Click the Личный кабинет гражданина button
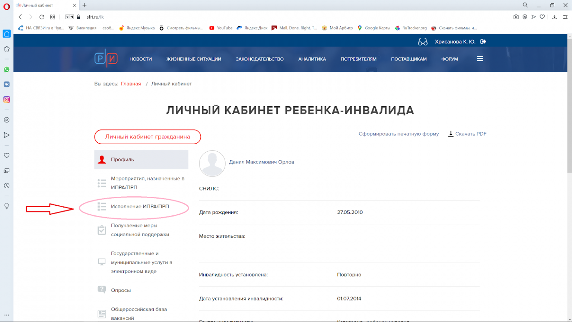Viewport: 572px width, 322px height. point(147,137)
